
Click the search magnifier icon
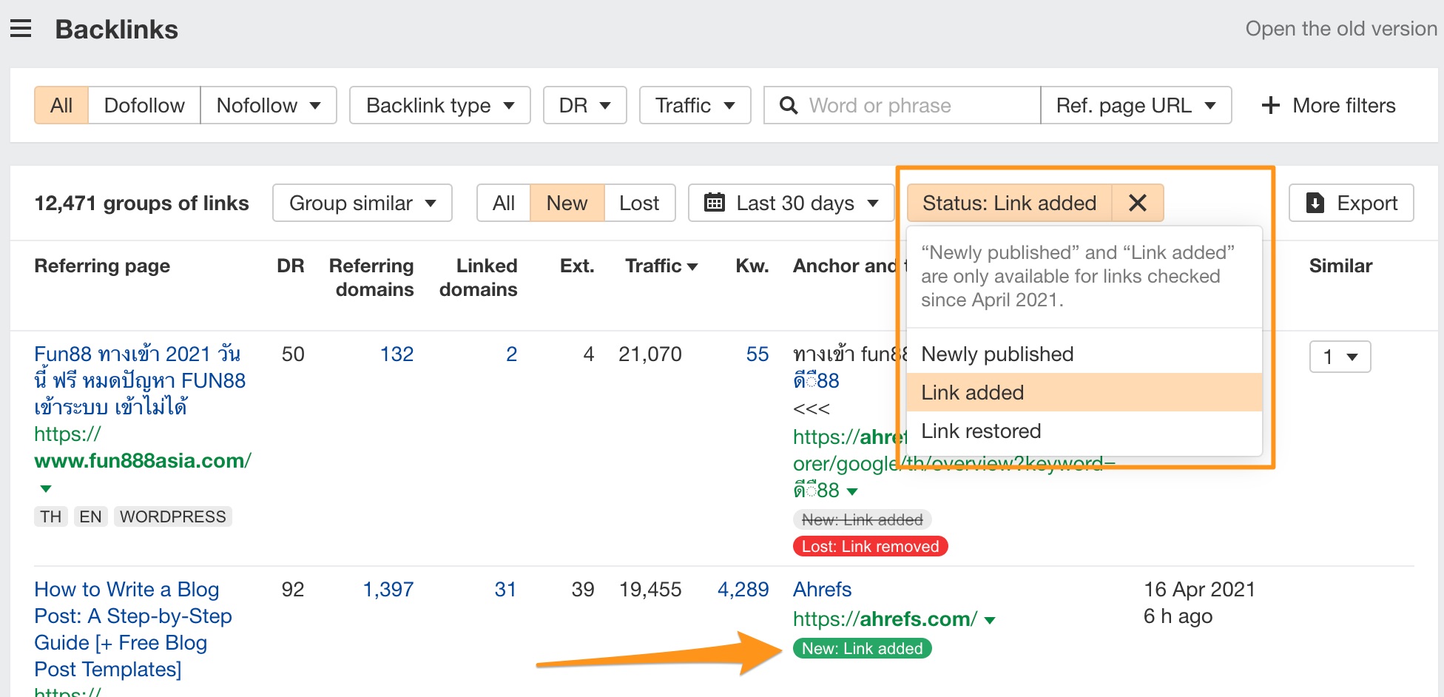click(x=789, y=106)
